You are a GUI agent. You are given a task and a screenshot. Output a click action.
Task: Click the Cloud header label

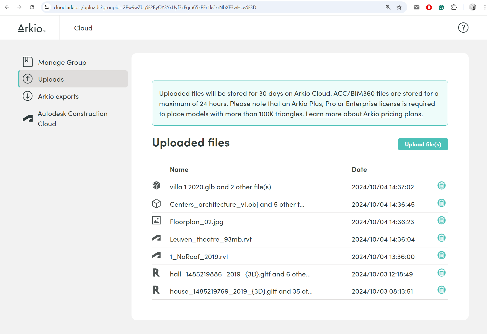[x=83, y=28]
